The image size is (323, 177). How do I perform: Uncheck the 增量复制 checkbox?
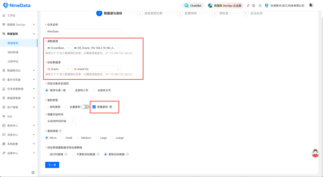pyautogui.click(x=94, y=107)
